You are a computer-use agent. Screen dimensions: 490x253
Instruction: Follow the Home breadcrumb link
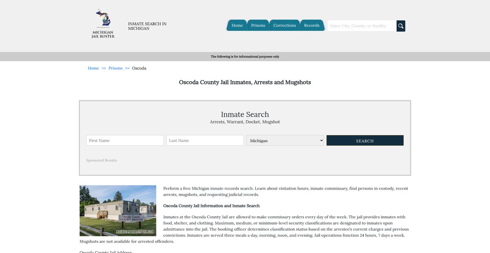point(94,68)
